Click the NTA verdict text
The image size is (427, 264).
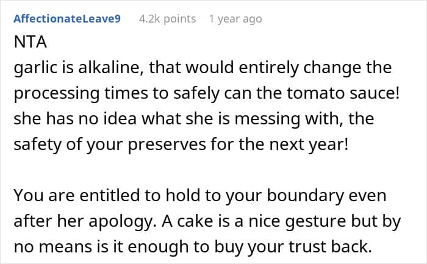[x=30, y=42]
